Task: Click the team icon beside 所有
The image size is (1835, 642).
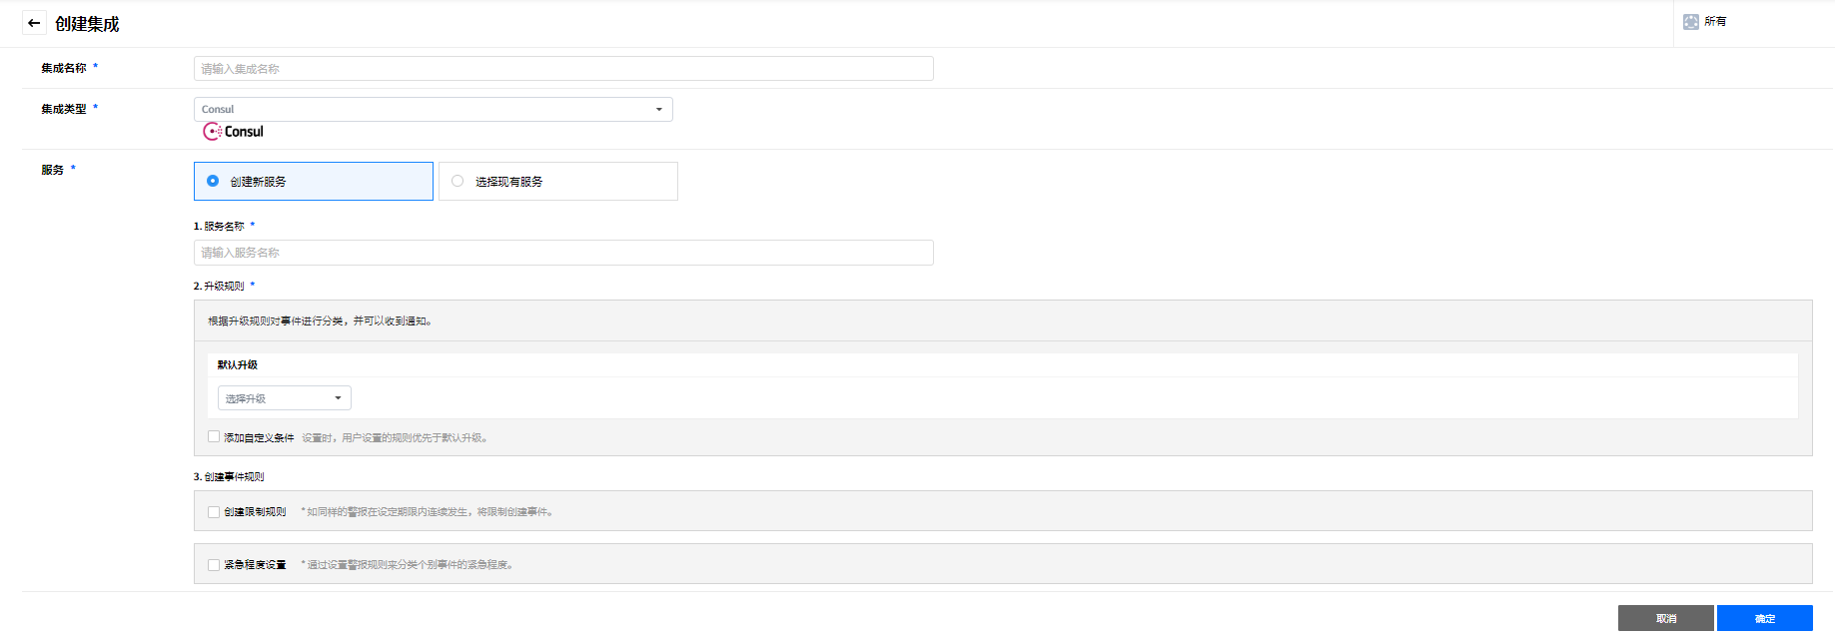Action: [x=1690, y=22]
